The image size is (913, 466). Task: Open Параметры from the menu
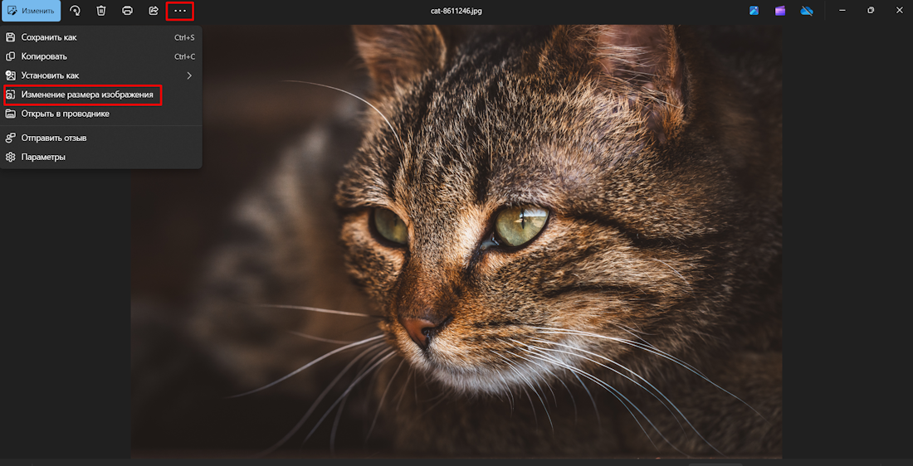point(43,157)
